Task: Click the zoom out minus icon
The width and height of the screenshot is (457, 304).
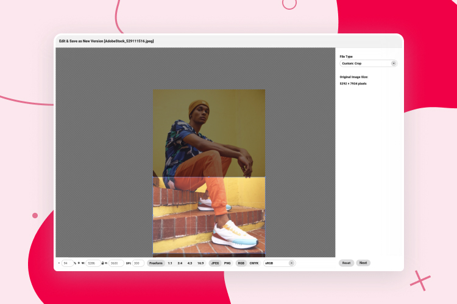Action: coord(58,263)
